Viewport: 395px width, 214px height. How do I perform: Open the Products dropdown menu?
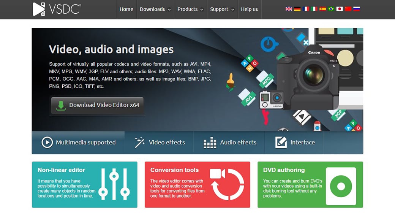[x=190, y=9]
